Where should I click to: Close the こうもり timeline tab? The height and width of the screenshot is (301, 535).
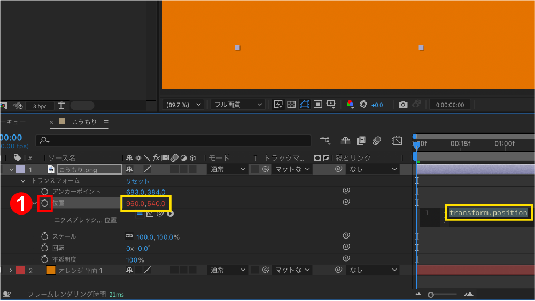(x=51, y=122)
